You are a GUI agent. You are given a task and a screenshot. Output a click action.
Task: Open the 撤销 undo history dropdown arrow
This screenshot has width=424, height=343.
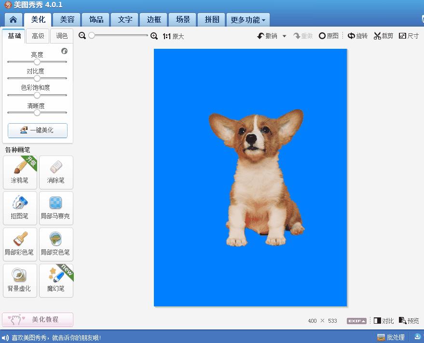click(284, 36)
